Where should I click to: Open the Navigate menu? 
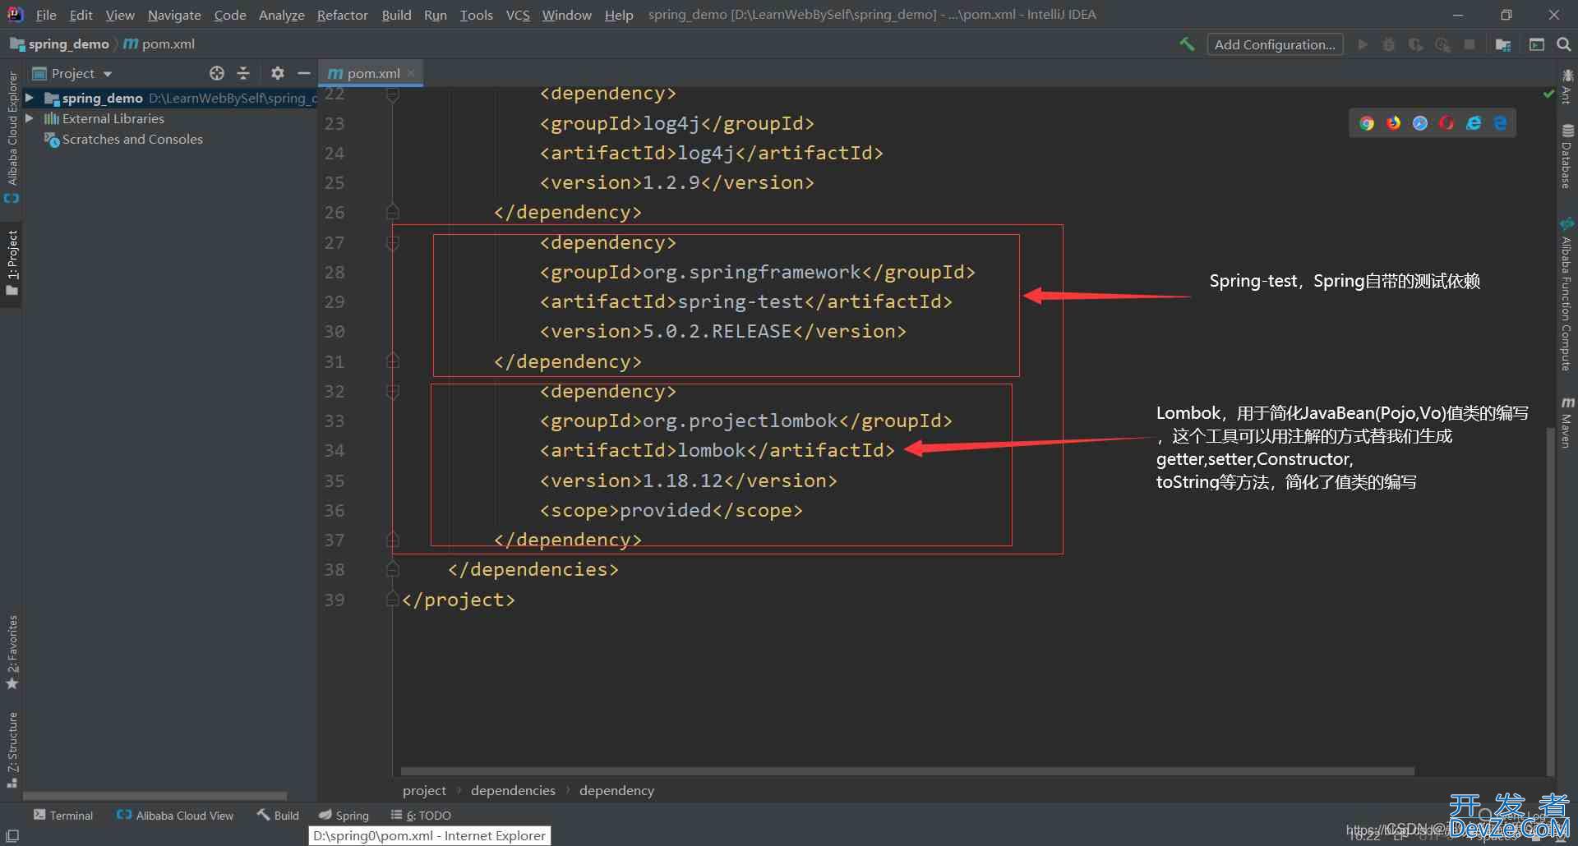[174, 15]
